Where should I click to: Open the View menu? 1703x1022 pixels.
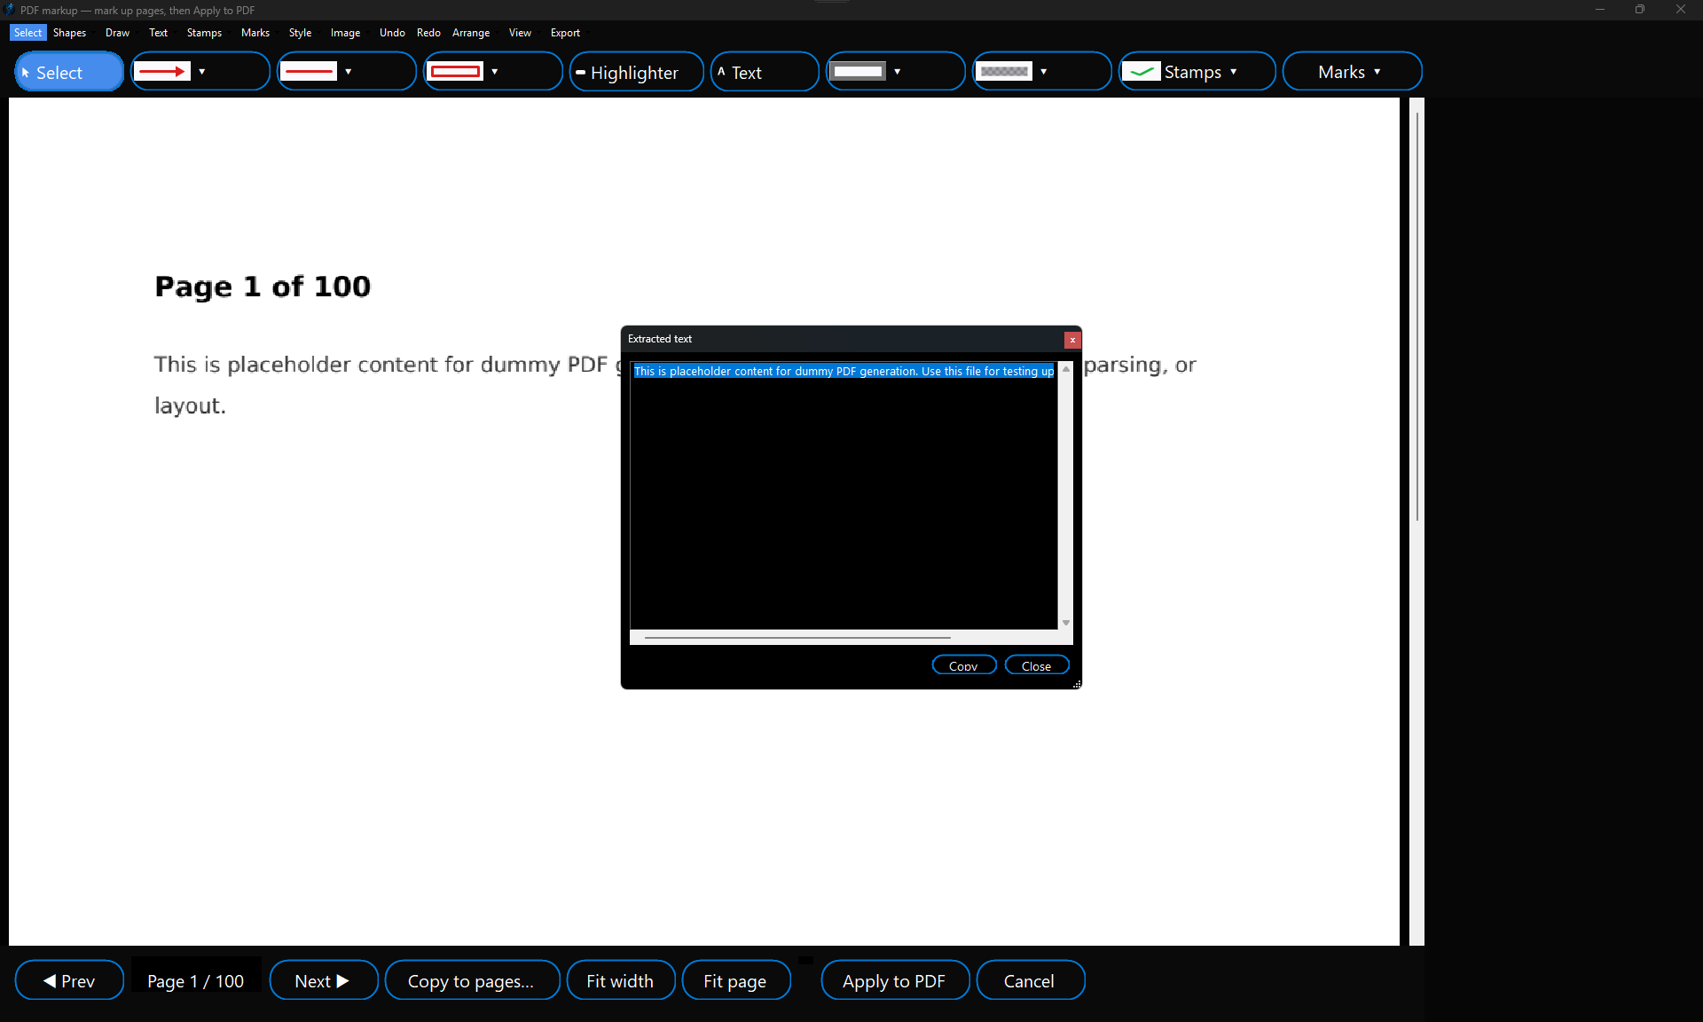[x=520, y=33]
